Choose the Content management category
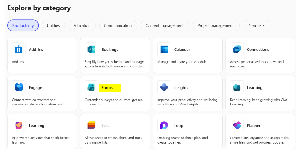 165,26
